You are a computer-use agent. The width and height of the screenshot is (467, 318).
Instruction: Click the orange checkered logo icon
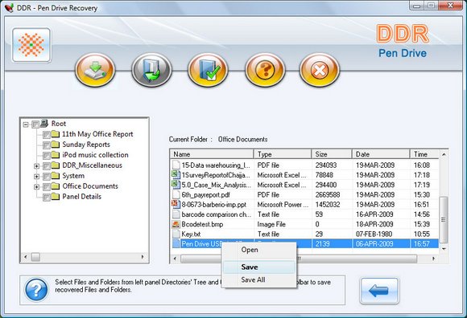[31, 45]
